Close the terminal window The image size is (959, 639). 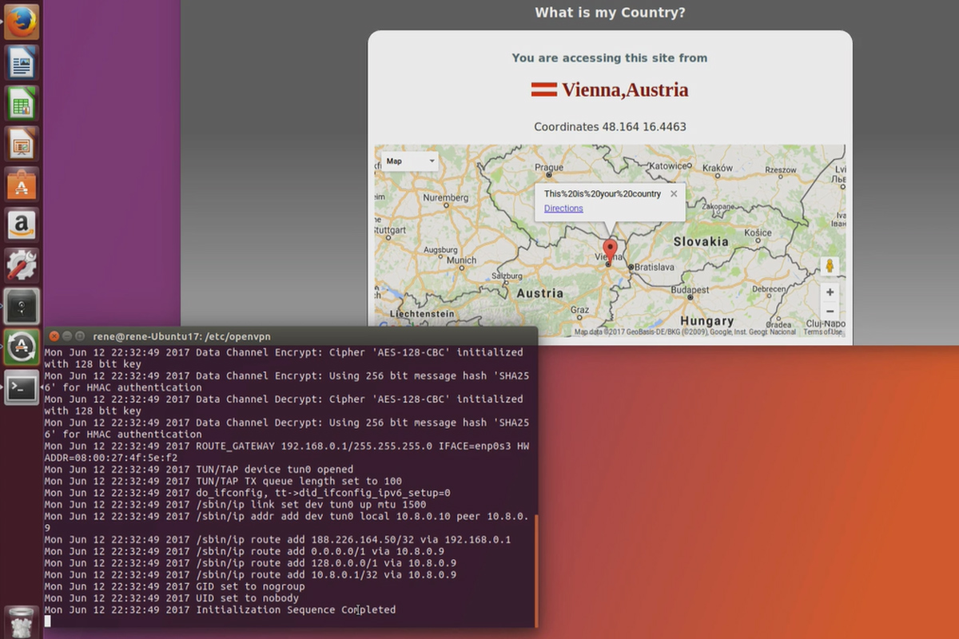(54, 336)
